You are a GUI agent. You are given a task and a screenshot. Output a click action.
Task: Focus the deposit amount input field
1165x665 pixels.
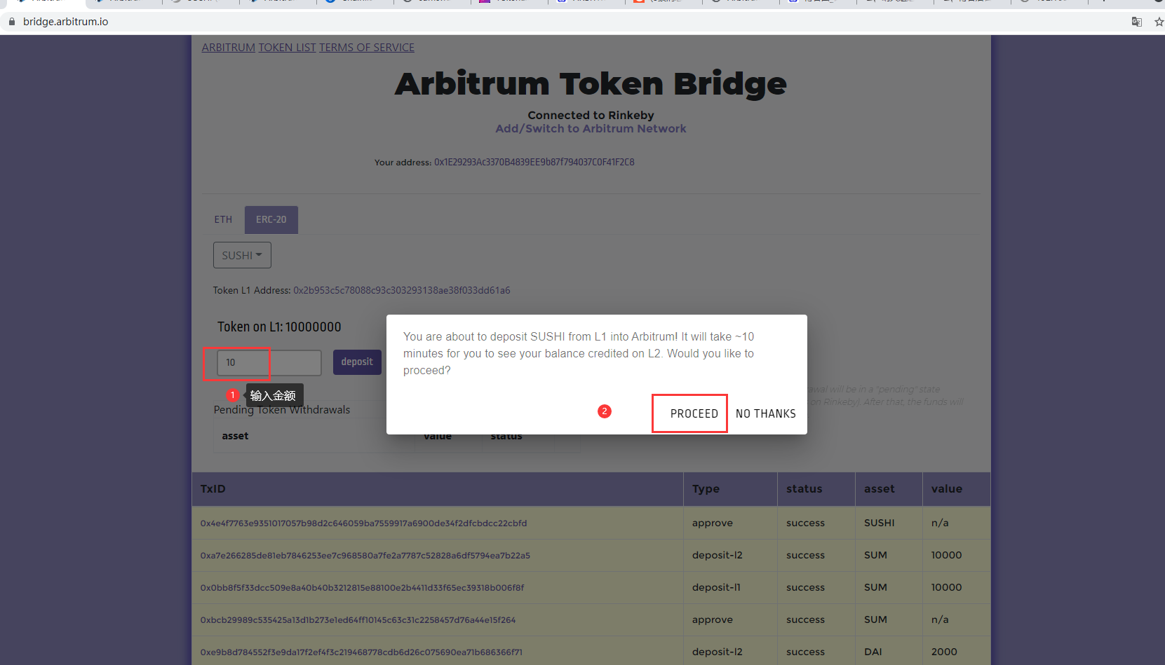pyautogui.click(x=269, y=362)
